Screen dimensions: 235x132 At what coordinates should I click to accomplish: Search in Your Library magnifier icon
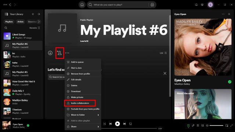[6, 28]
